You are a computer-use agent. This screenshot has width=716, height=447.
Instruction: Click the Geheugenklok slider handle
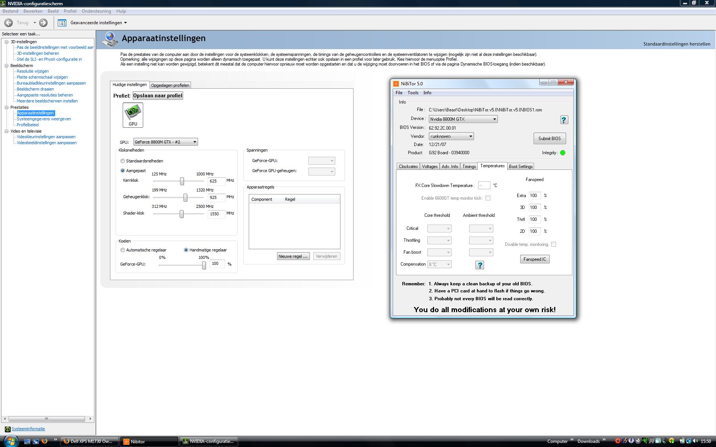pyautogui.click(x=185, y=197)
